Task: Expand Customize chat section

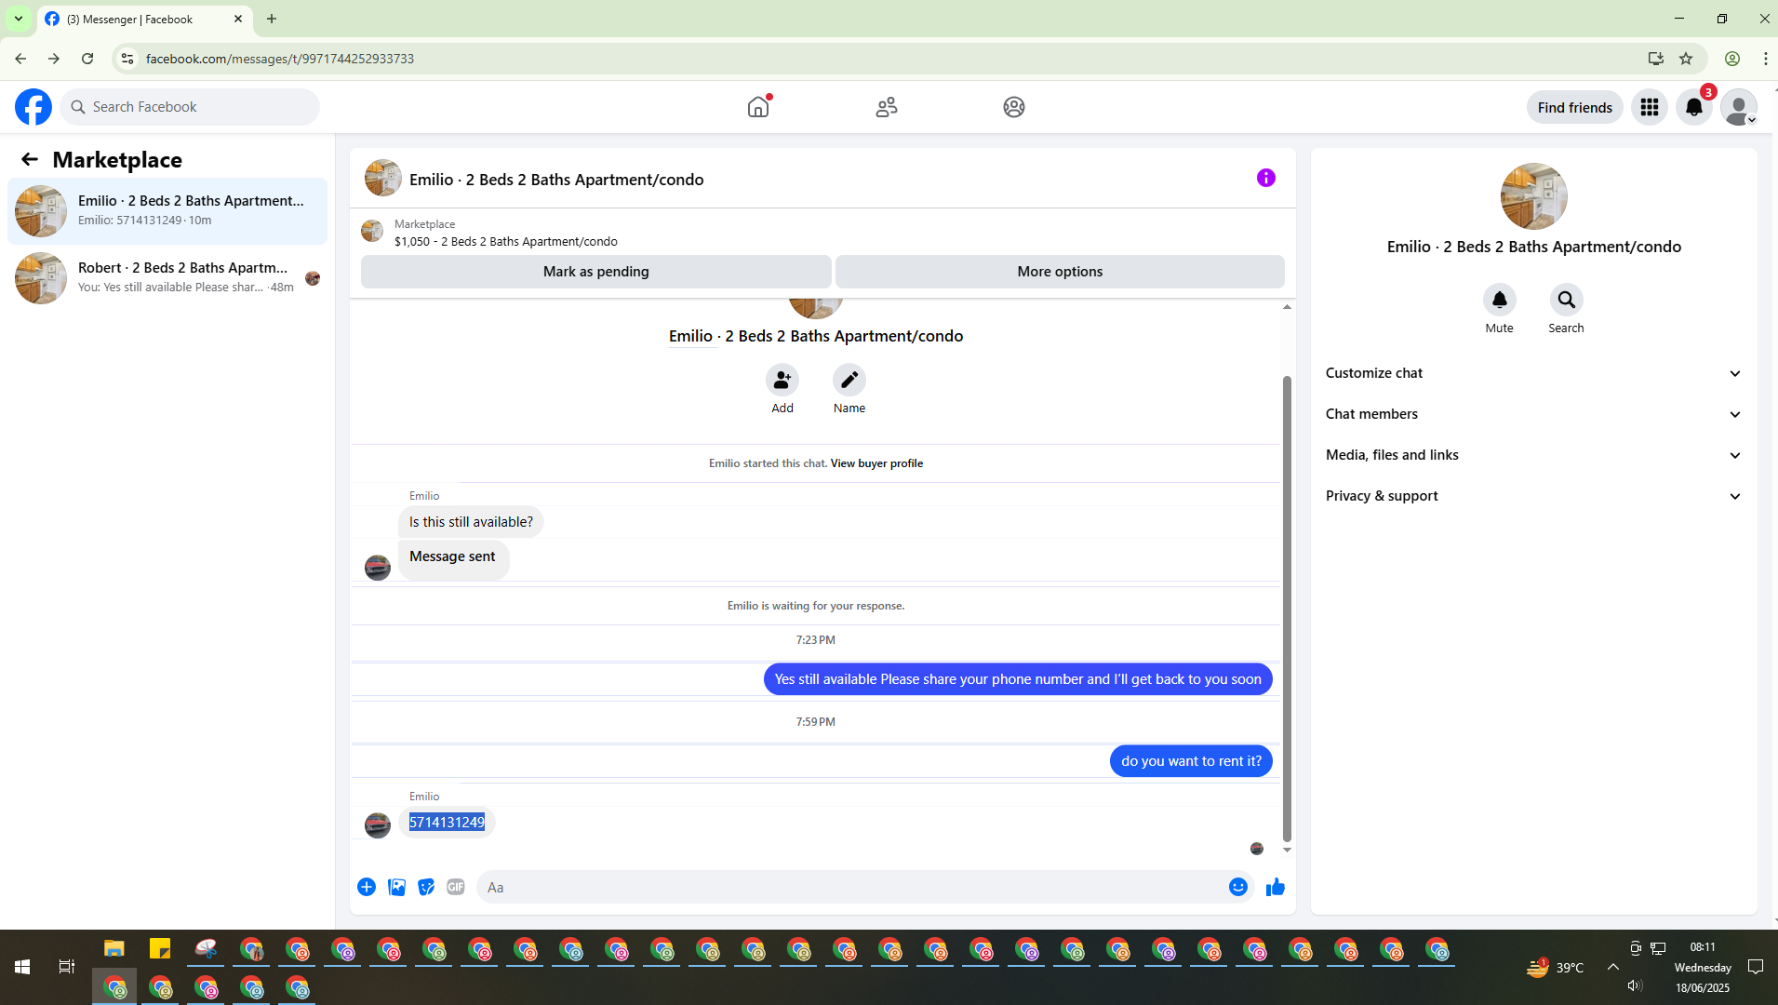Action: coord(1534,373)
